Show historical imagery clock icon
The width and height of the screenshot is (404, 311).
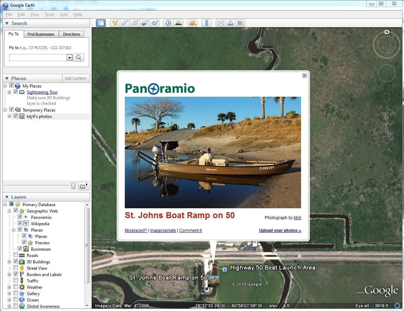coord(169,23)
